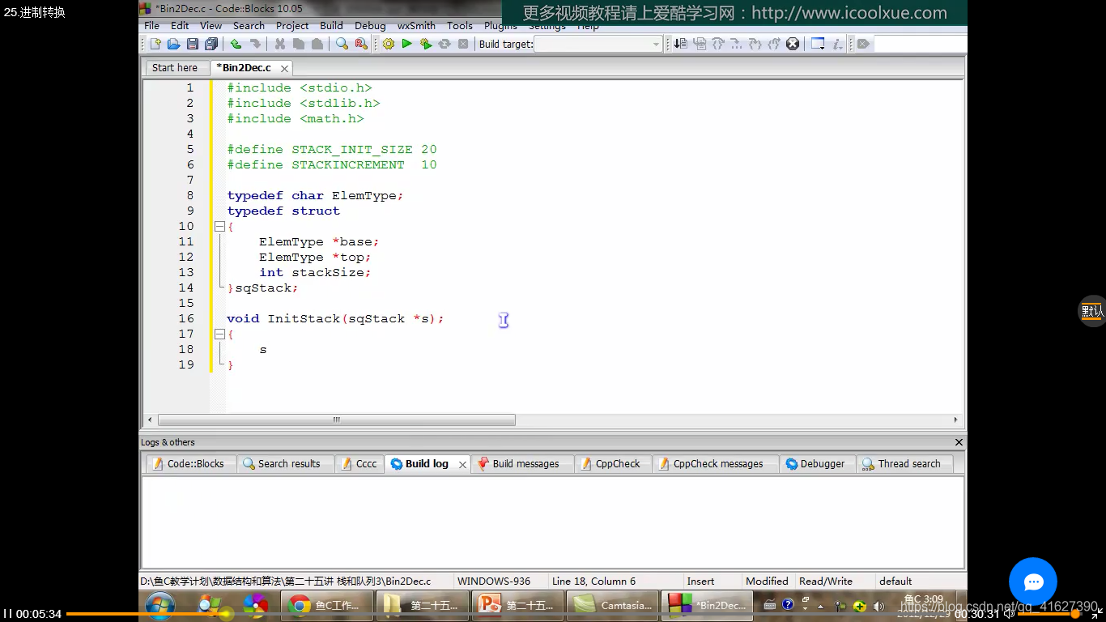Open the Search menu
This screenshot has width=1106, height=622.
[x=249, y=26]
